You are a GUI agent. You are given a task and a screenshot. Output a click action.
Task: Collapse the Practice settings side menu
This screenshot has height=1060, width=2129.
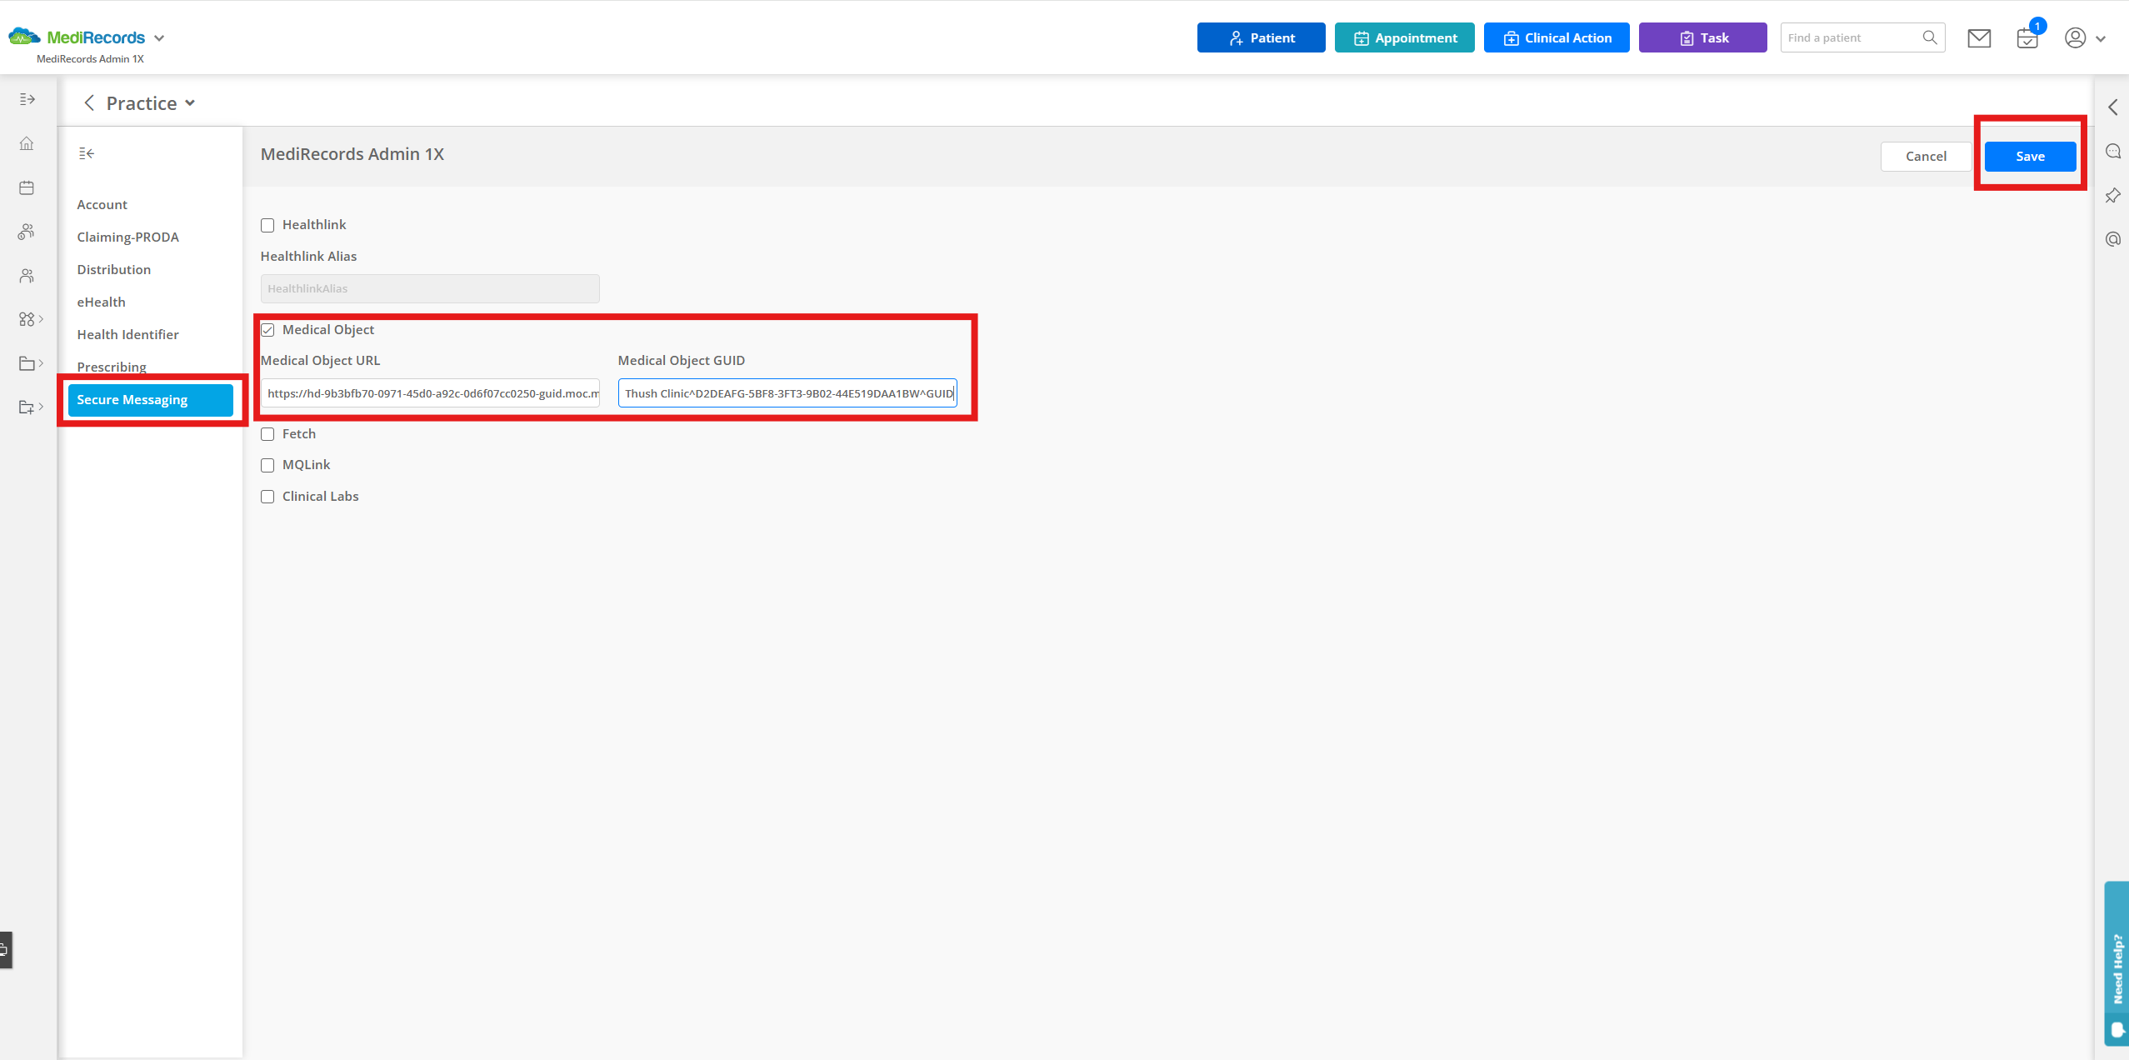pyautogui.click(x=87, y=153)
